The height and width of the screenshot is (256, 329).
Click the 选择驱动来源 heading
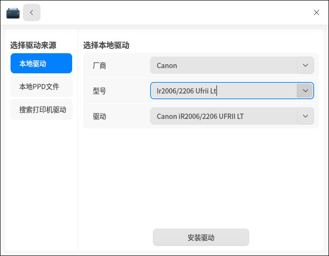pos(33,46)
